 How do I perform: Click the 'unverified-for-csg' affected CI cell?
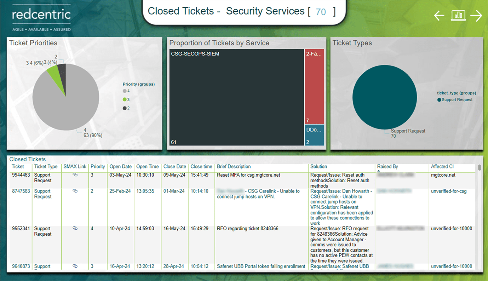[449, 191]
